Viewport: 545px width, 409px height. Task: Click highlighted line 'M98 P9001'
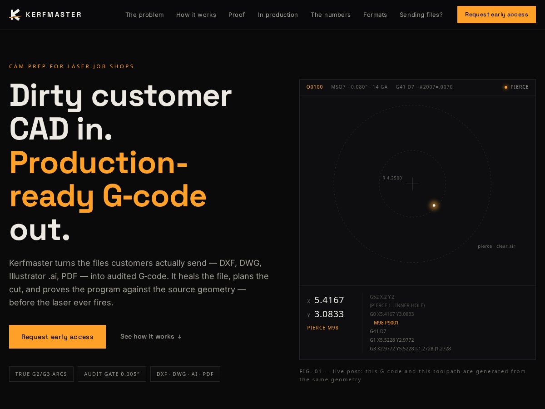click(386, 323)
